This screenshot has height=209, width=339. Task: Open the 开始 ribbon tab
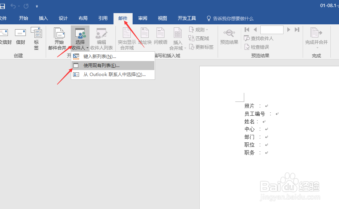[23, 18]
